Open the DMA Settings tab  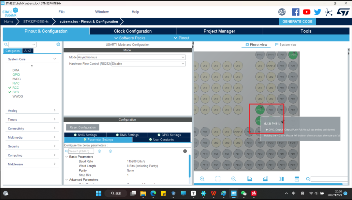[x=127, y=135]
